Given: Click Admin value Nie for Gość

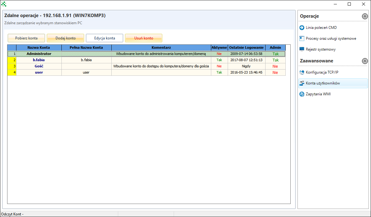Looking at the screenshot, I should click(x=275, y=66).
